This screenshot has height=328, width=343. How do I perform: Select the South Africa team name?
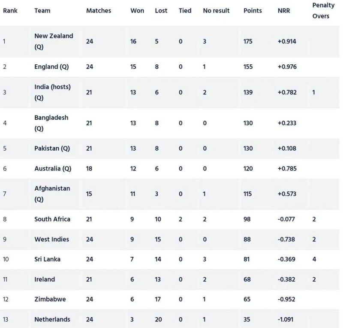[x=52, y=219]
